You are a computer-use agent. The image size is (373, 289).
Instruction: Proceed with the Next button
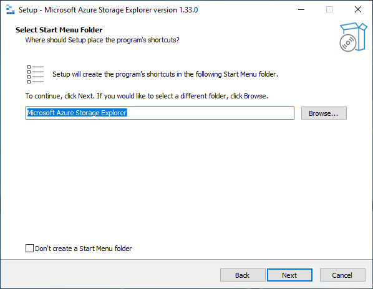click(289, 275)
